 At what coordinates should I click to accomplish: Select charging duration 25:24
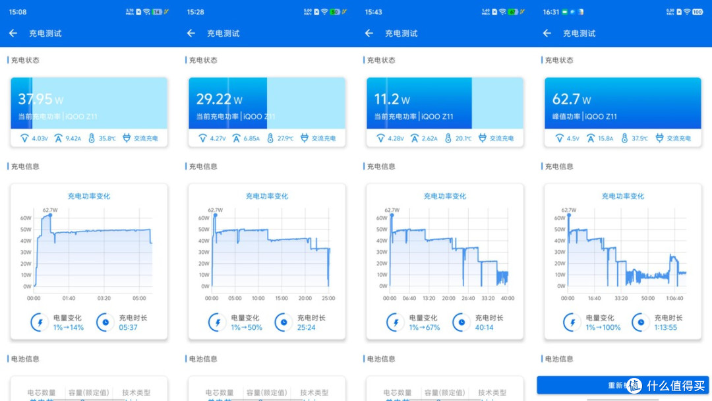306,327
